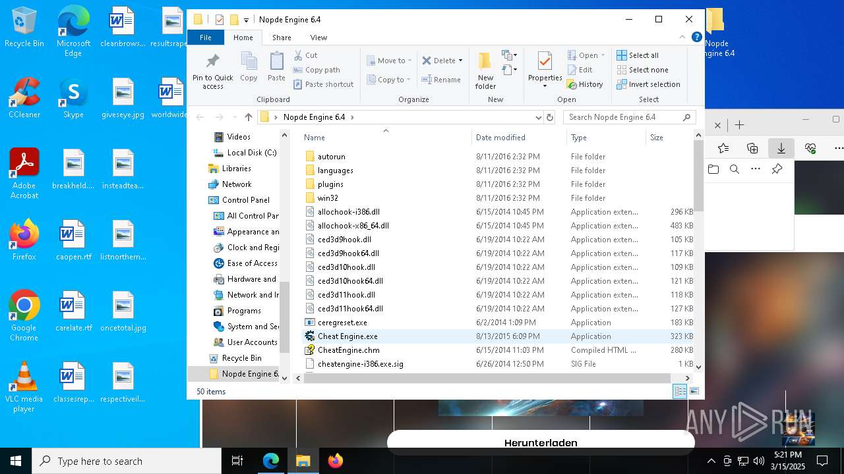Select the autorun folder

pyautogui.click(x=331, y=157)
